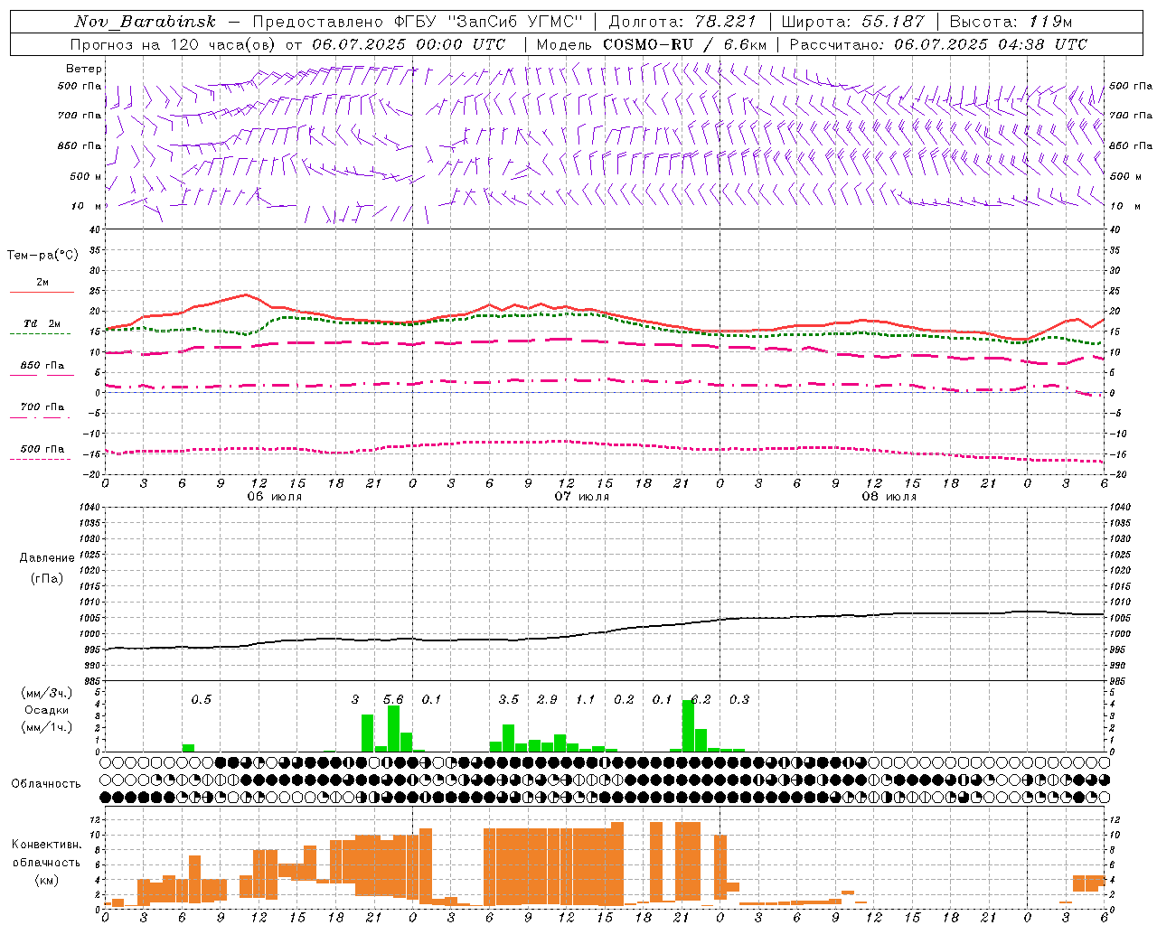The image size is (1157, 925).
Task: Click the latitude value Широта: 55.187
Action: pyautogui.click(x=853, y=22)
